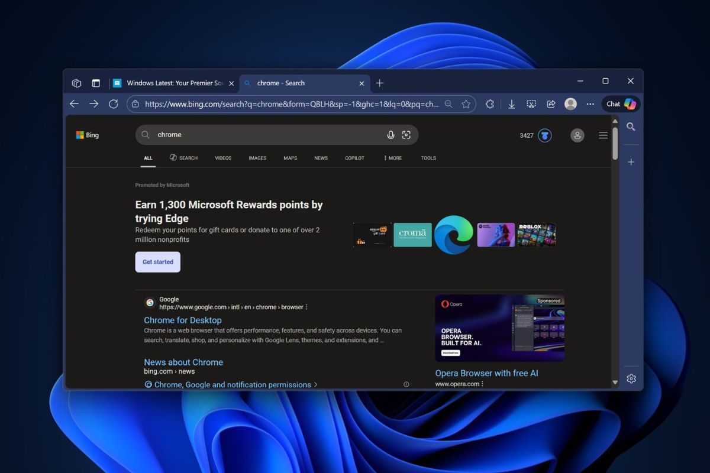Click the Croma card thumbnail
The height and width of the screenshot is (473, 710).
pyautogui.click(x=412, y=235)
